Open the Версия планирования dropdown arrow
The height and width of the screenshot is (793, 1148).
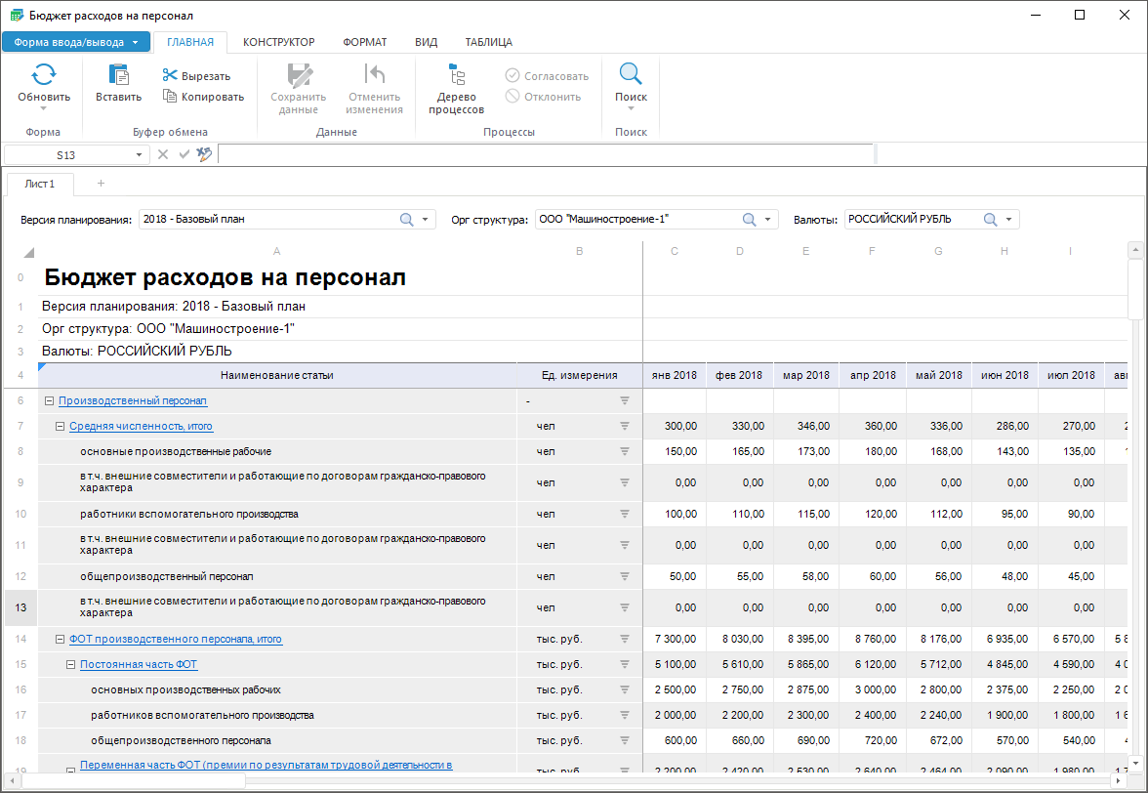click(426, 220)
